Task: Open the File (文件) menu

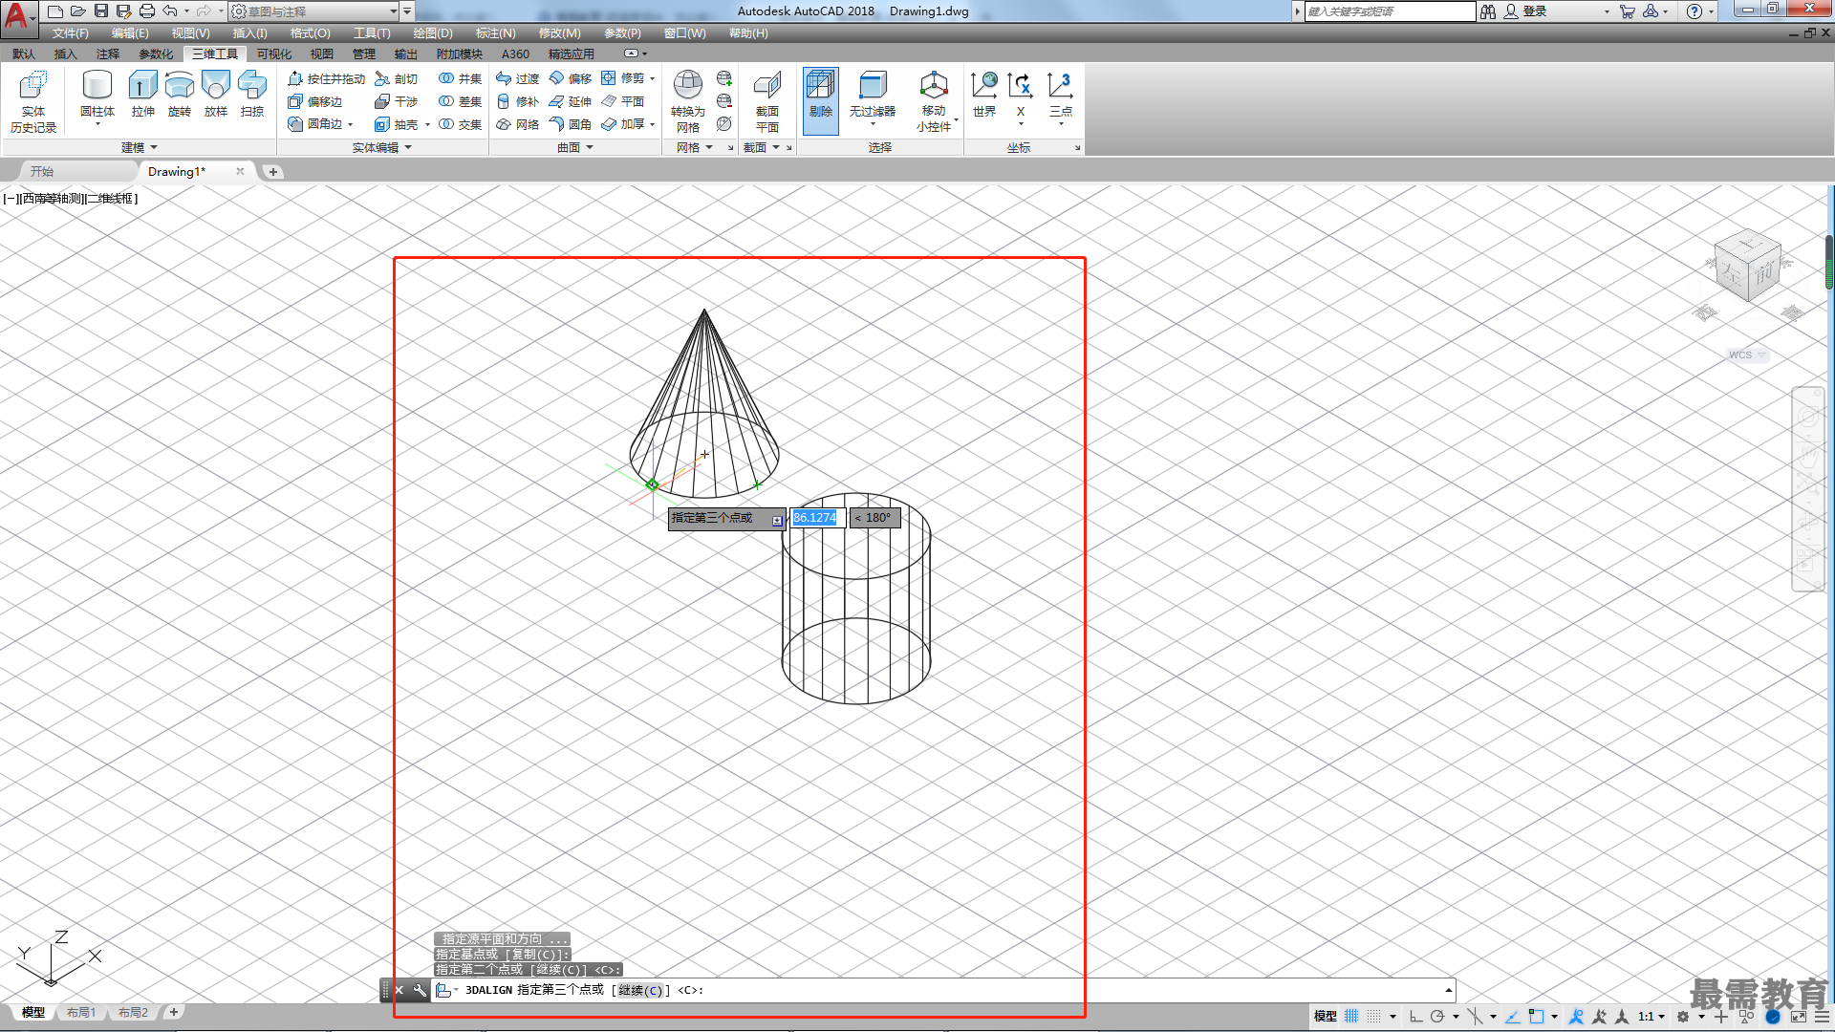Action: click(x=70, y=32)
